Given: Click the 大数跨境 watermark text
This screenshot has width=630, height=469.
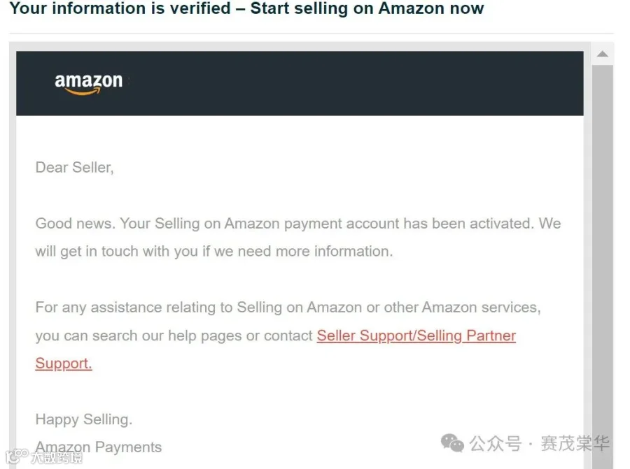Looking at the screenshot, I should (57, 457).
